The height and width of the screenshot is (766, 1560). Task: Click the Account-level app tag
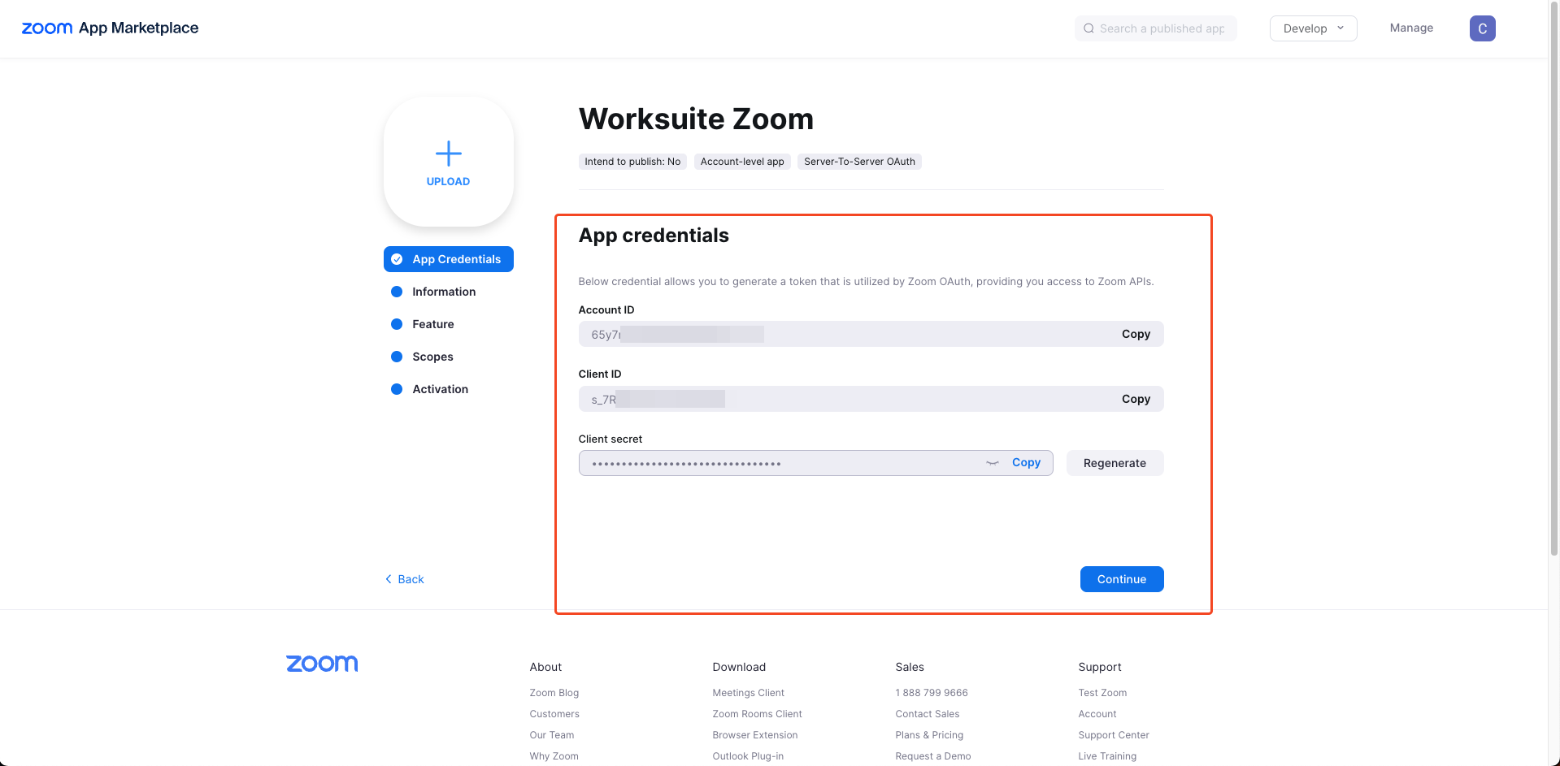tap(742, 162)
